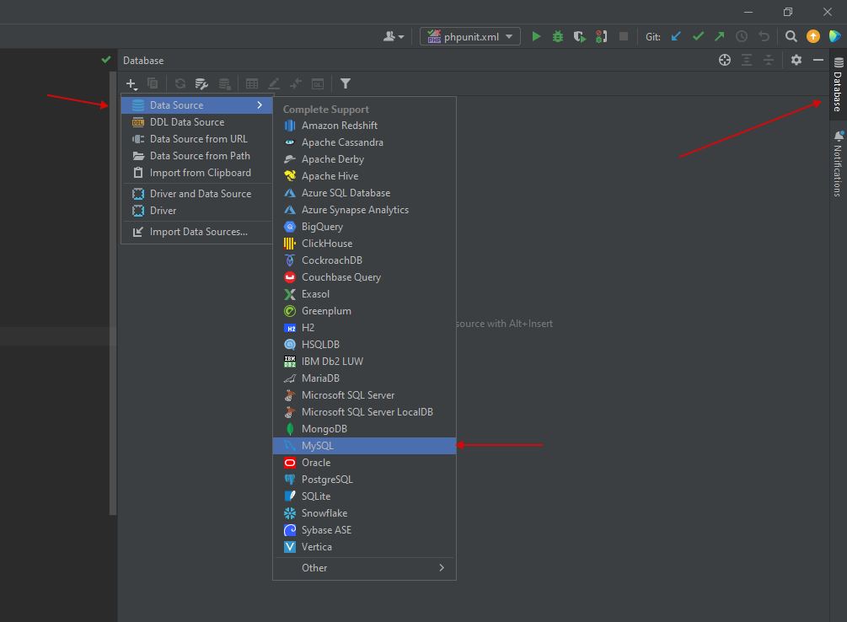Click the plus New data source button

click(x=131, y=83)
